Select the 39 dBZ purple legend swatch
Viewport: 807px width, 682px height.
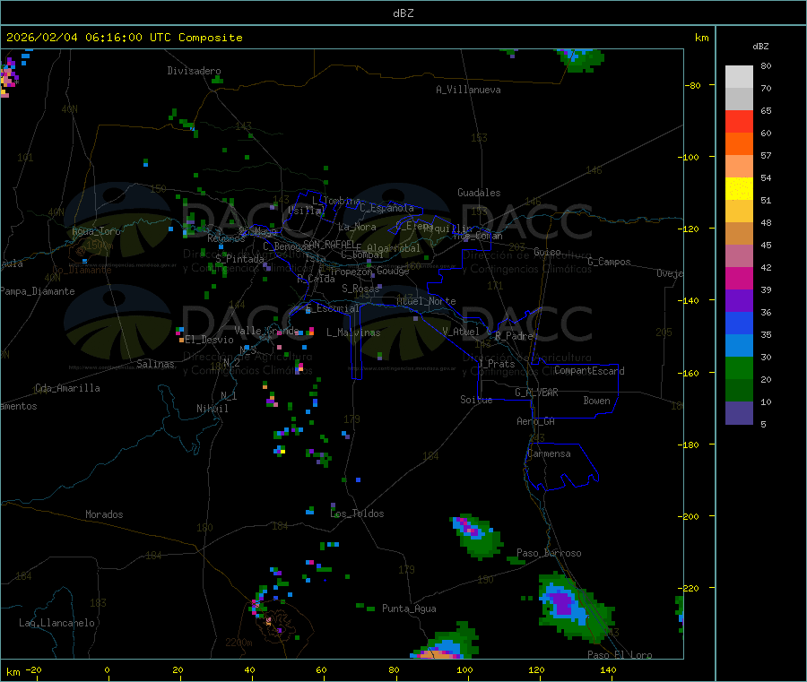click(x=739, y=301)
